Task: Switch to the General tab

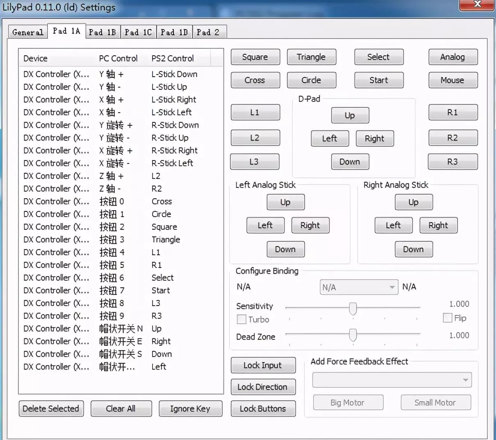Action: coord(28,32)
